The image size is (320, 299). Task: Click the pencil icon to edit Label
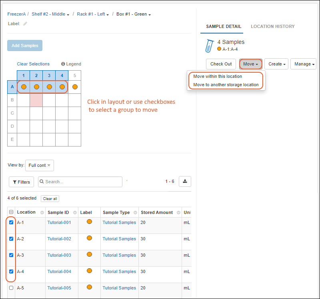pos(25,24)
